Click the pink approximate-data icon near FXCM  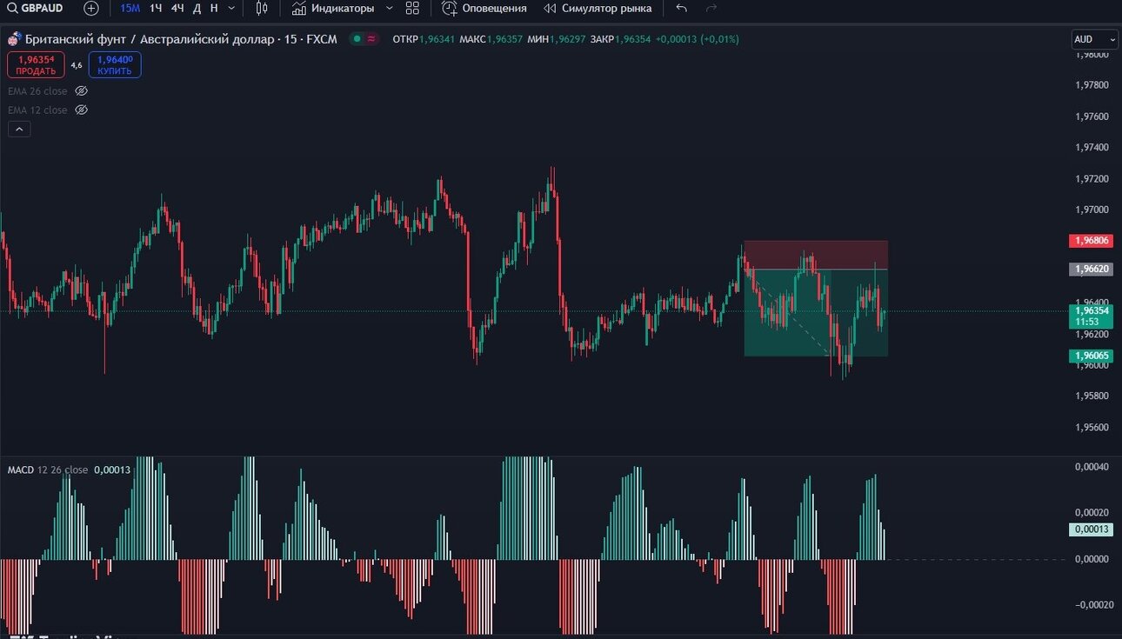point(371,39)
